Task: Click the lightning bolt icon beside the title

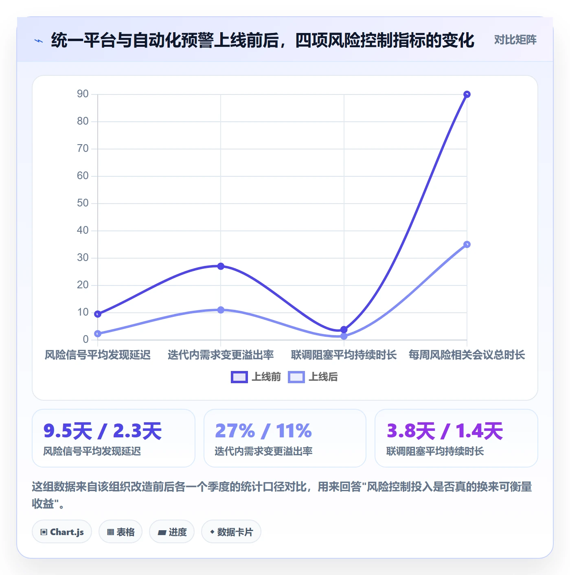Action: click(39, 41)
